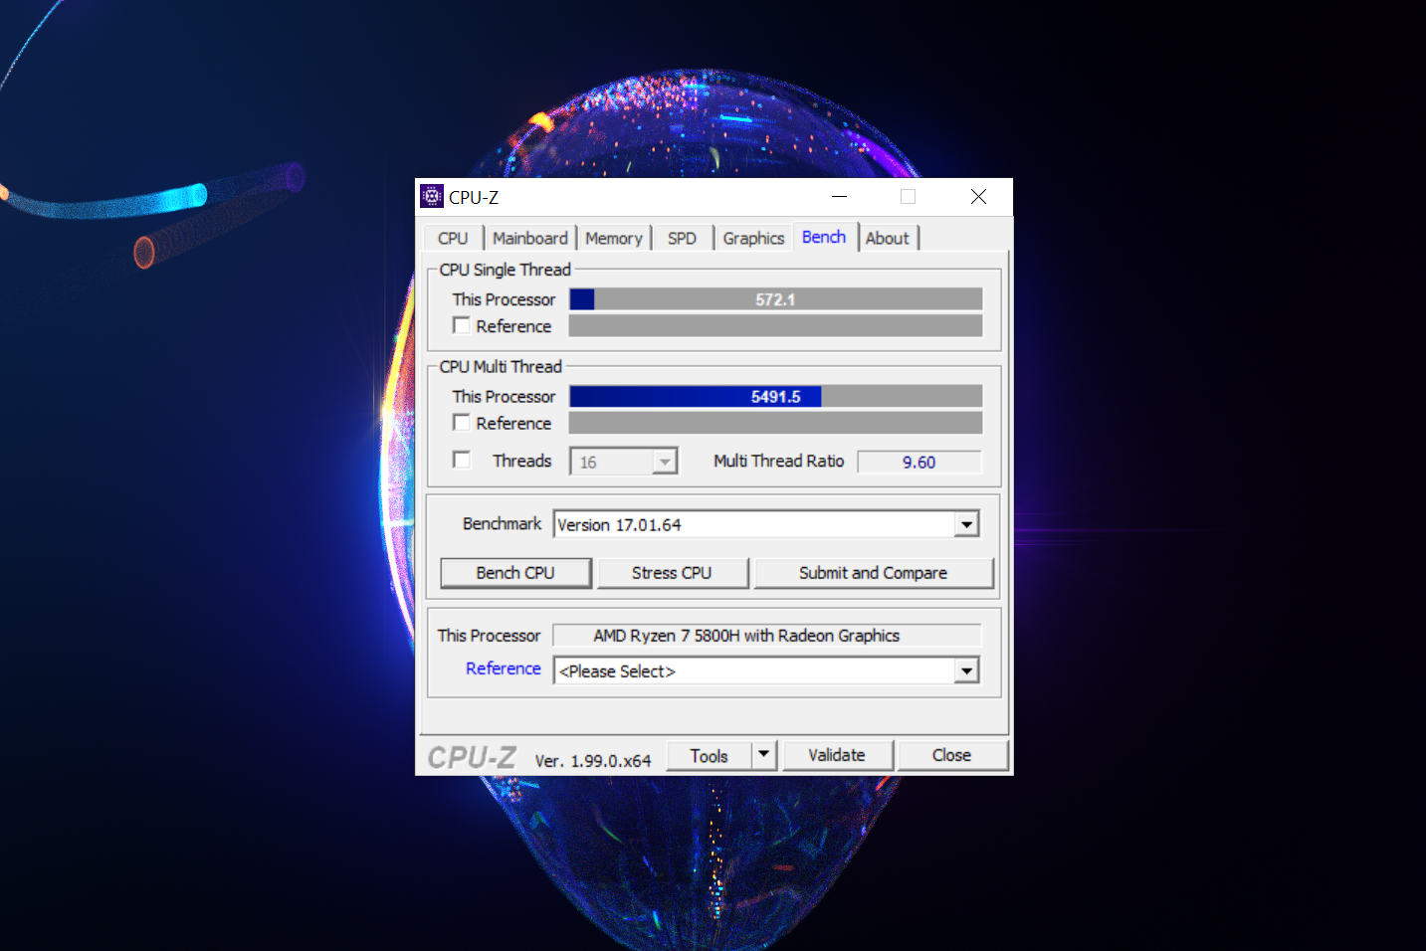Image resolution: width=1426 pixels, height=951 pixels.
Task: Expand the Reference processor dropdown
Action: pyautogui.click(x=966, y=671)
